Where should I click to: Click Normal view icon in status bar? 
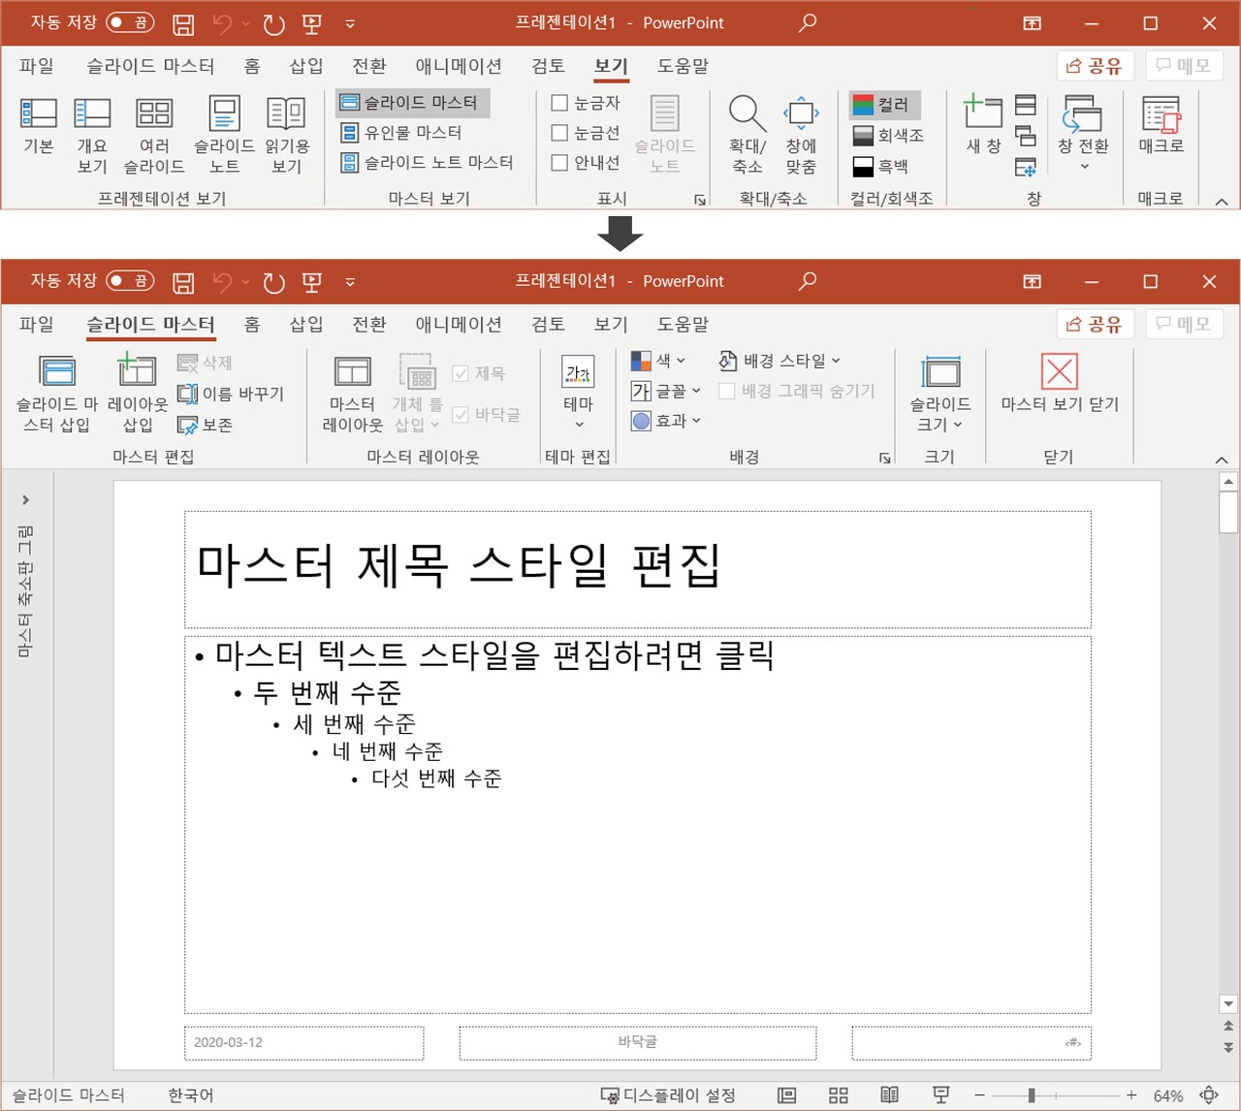[x=787, y=1095]
